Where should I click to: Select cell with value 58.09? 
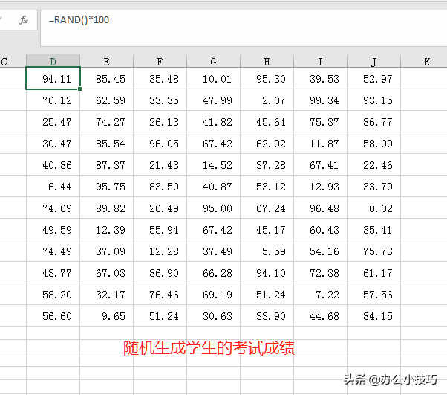point(373,143)
